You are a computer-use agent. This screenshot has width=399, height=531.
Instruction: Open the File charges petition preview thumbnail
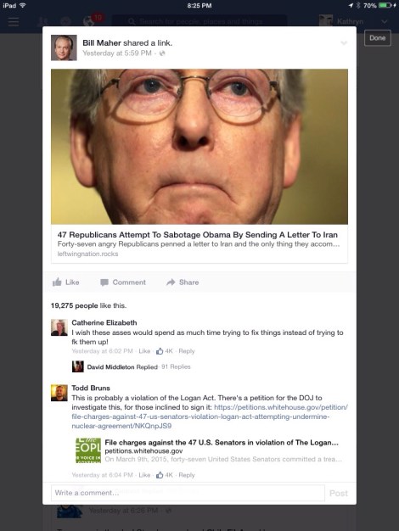coord(88,450)
